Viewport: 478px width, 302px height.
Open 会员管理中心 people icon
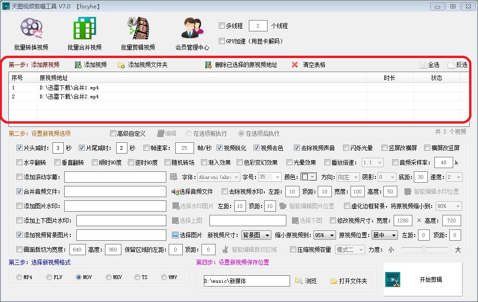tap(192, 28)
